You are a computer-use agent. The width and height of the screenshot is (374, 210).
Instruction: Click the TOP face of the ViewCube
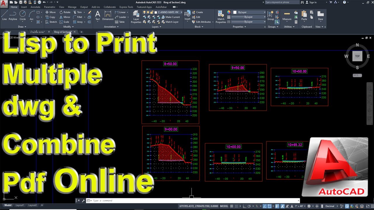[x=357, y=56]
